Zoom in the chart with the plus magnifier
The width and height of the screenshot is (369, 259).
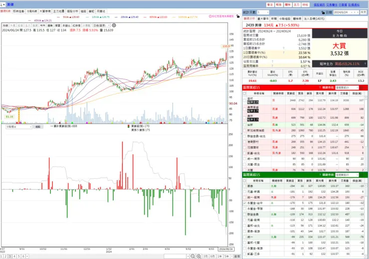click(199, 256)
